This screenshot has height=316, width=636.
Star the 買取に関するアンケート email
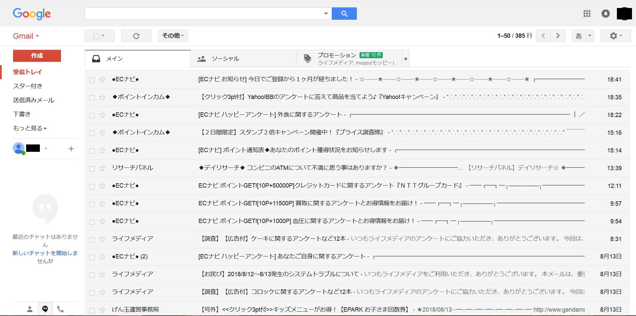tap(103, 204)
